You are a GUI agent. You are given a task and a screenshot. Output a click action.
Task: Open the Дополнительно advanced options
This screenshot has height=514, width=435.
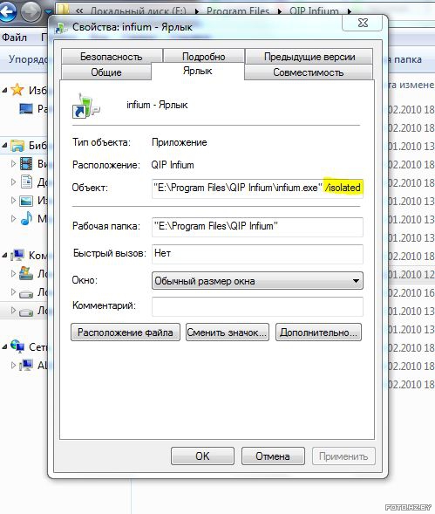[x=318, y=332]
